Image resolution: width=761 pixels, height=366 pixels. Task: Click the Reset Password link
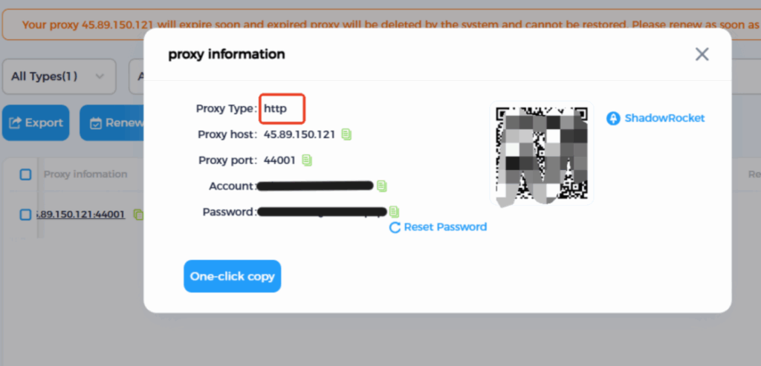point(445,227)
